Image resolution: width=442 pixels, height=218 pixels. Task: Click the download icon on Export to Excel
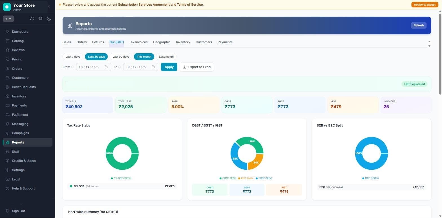click(185, 67)
